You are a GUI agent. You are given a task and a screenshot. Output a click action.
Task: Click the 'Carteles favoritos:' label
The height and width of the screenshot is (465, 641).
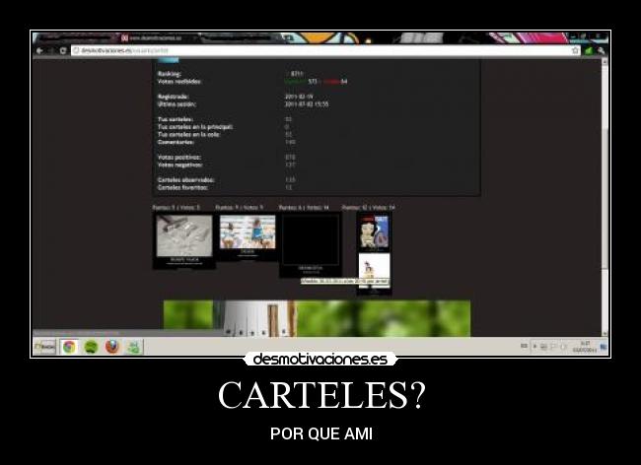coord(182,187)
